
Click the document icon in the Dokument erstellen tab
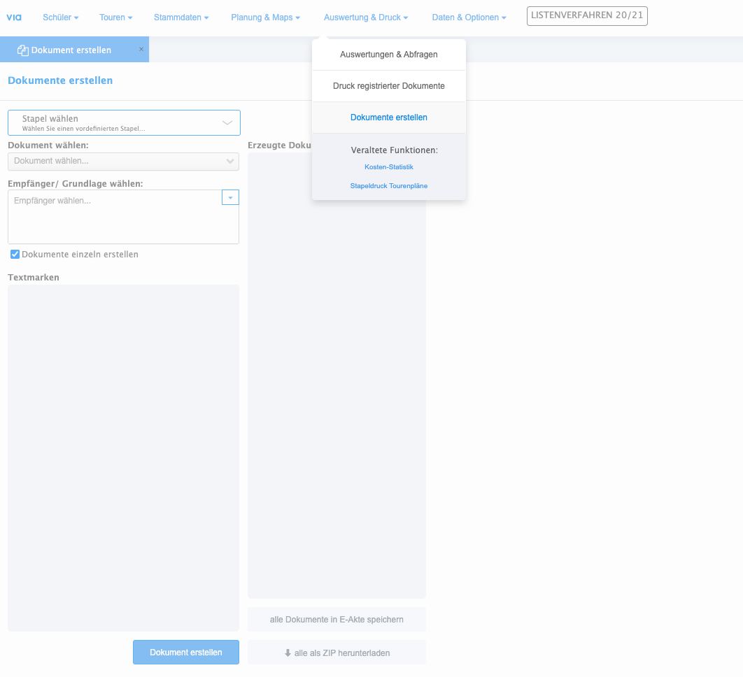pos(23,50)
